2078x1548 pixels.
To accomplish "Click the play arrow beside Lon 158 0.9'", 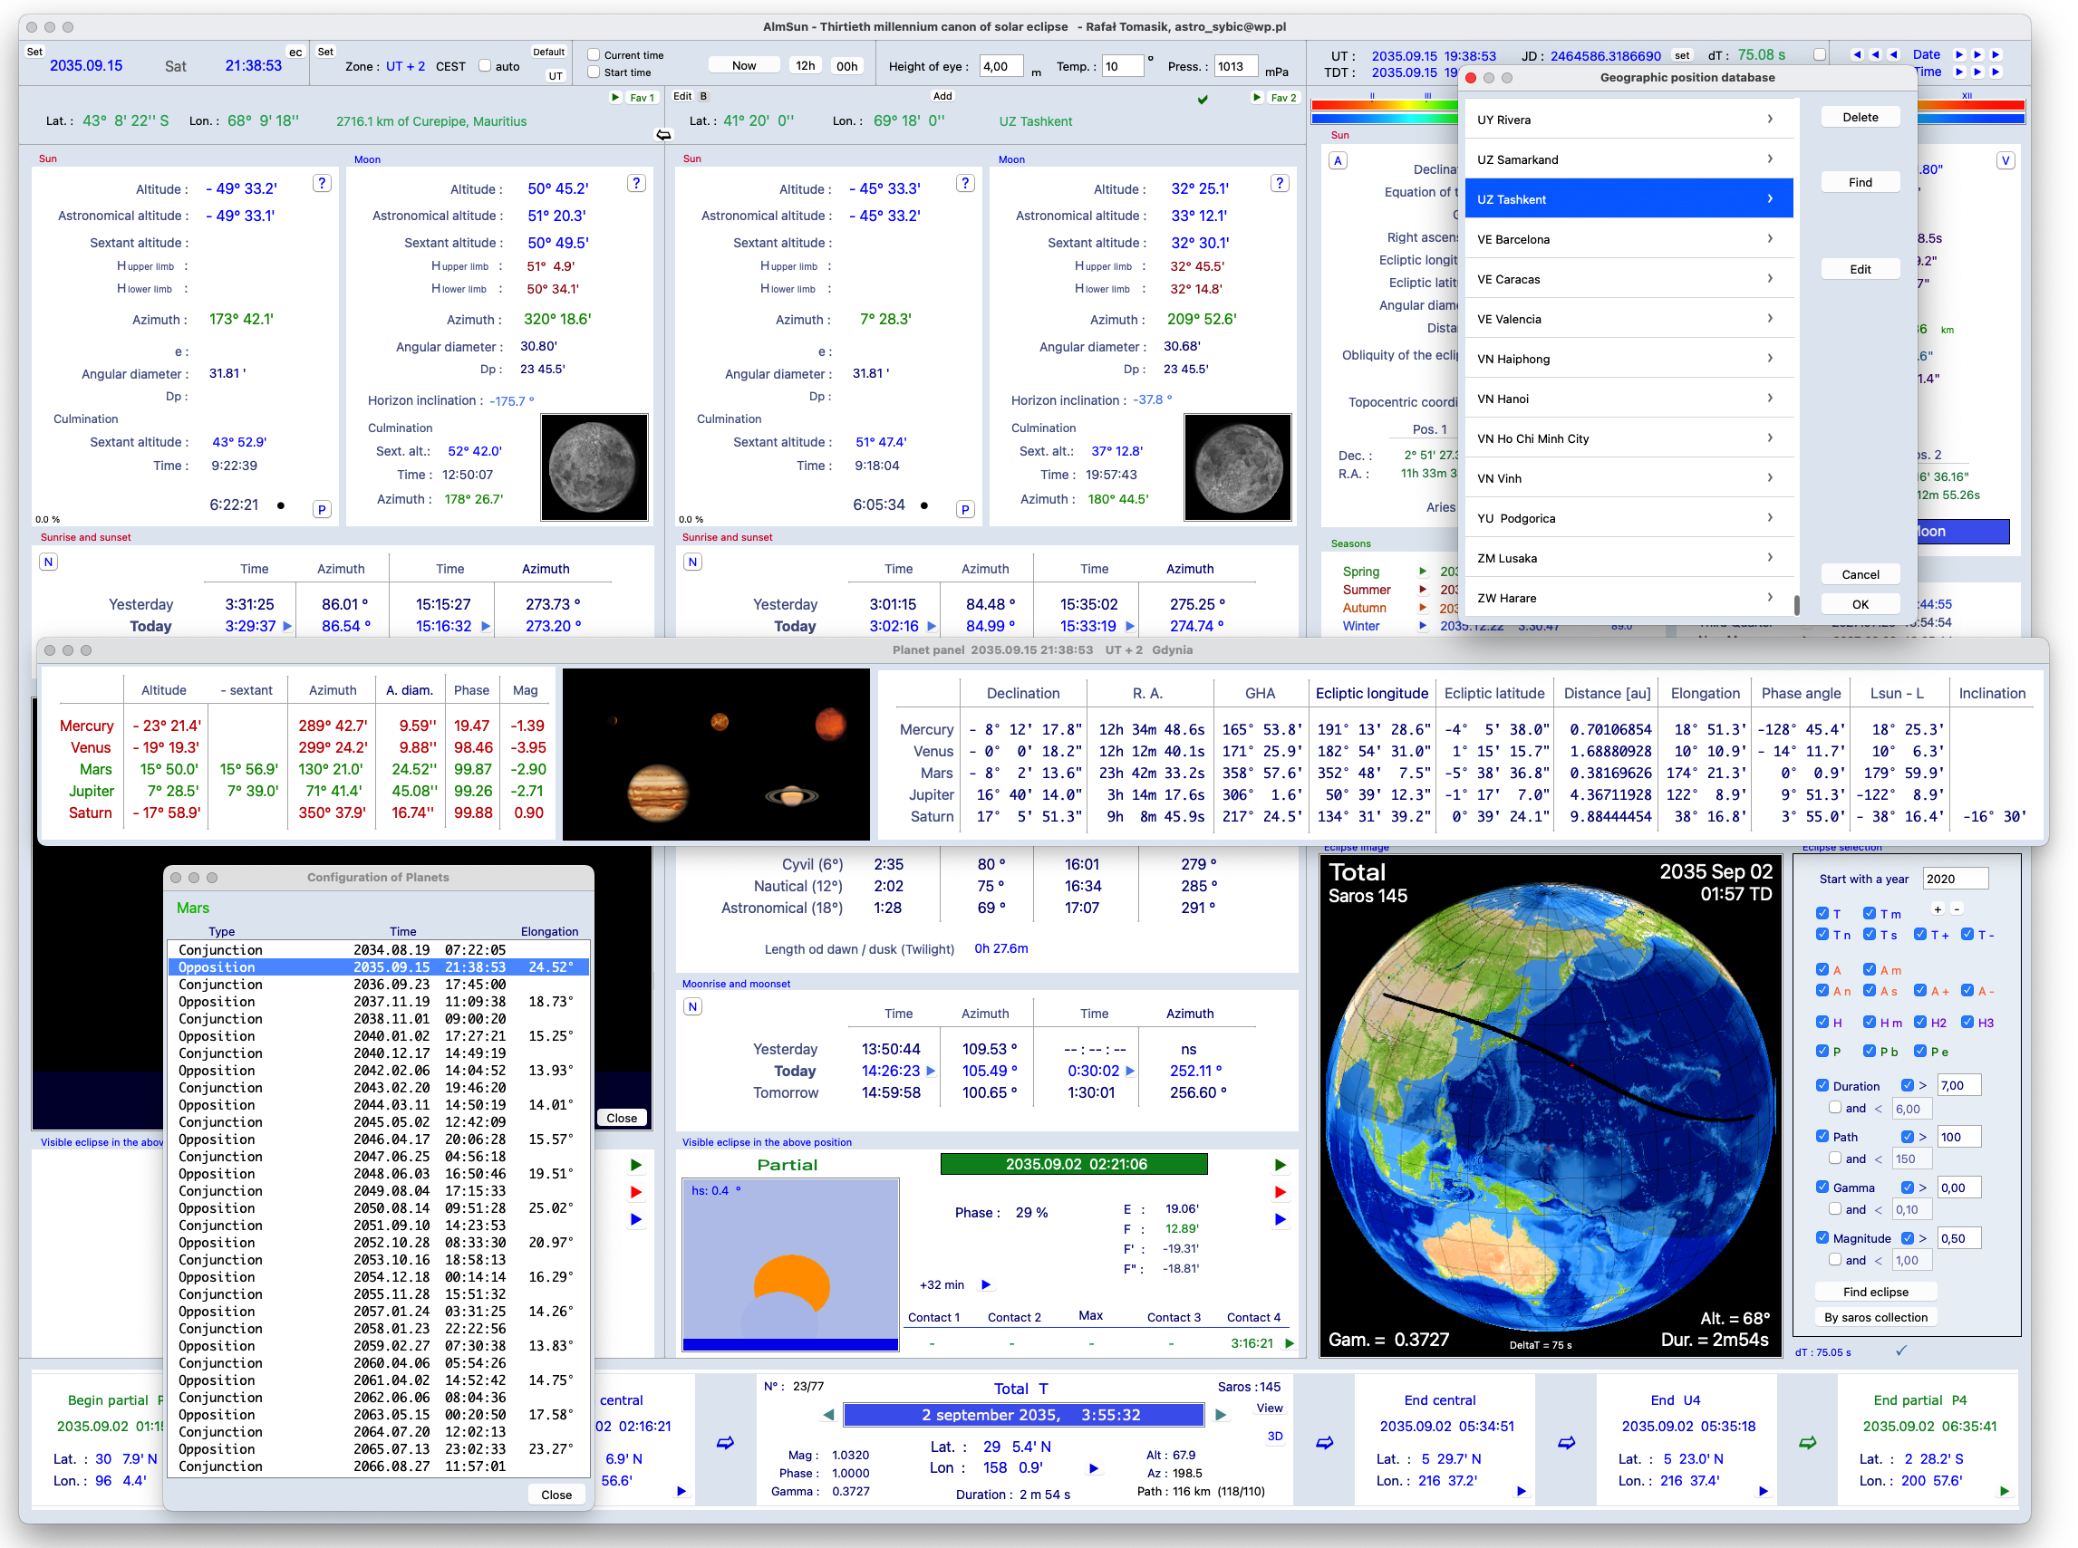I will pos(1093,1468).
